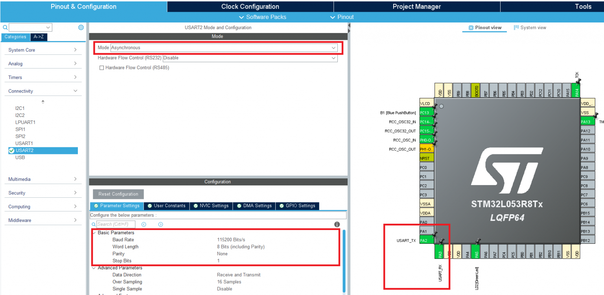Click the green PC13 pin for the push button
604x295 pixels.
pos(426,113)
